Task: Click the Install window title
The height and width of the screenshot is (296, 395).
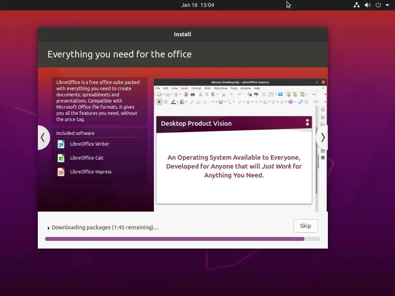Action: 182,34
